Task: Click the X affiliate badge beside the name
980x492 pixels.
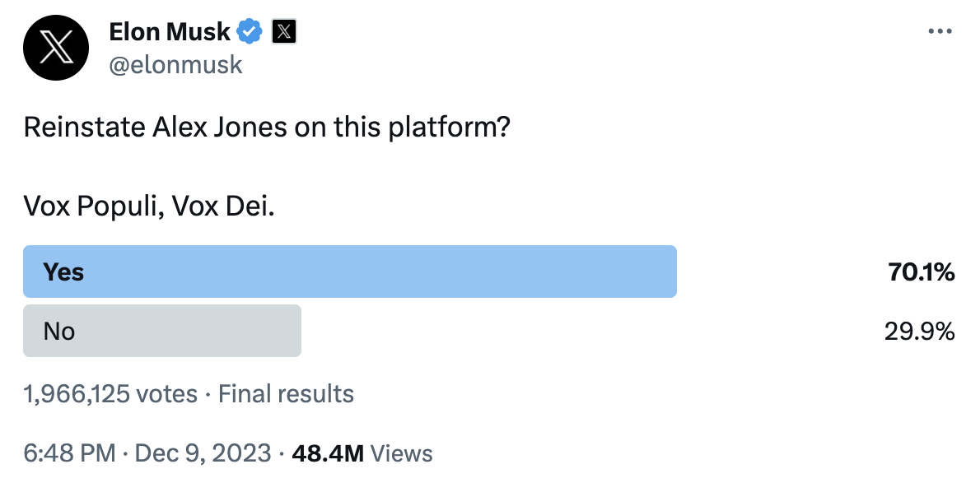Action: pos(284,31)
